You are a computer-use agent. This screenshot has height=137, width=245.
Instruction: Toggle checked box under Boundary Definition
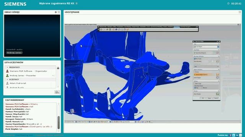coord(195,59)
